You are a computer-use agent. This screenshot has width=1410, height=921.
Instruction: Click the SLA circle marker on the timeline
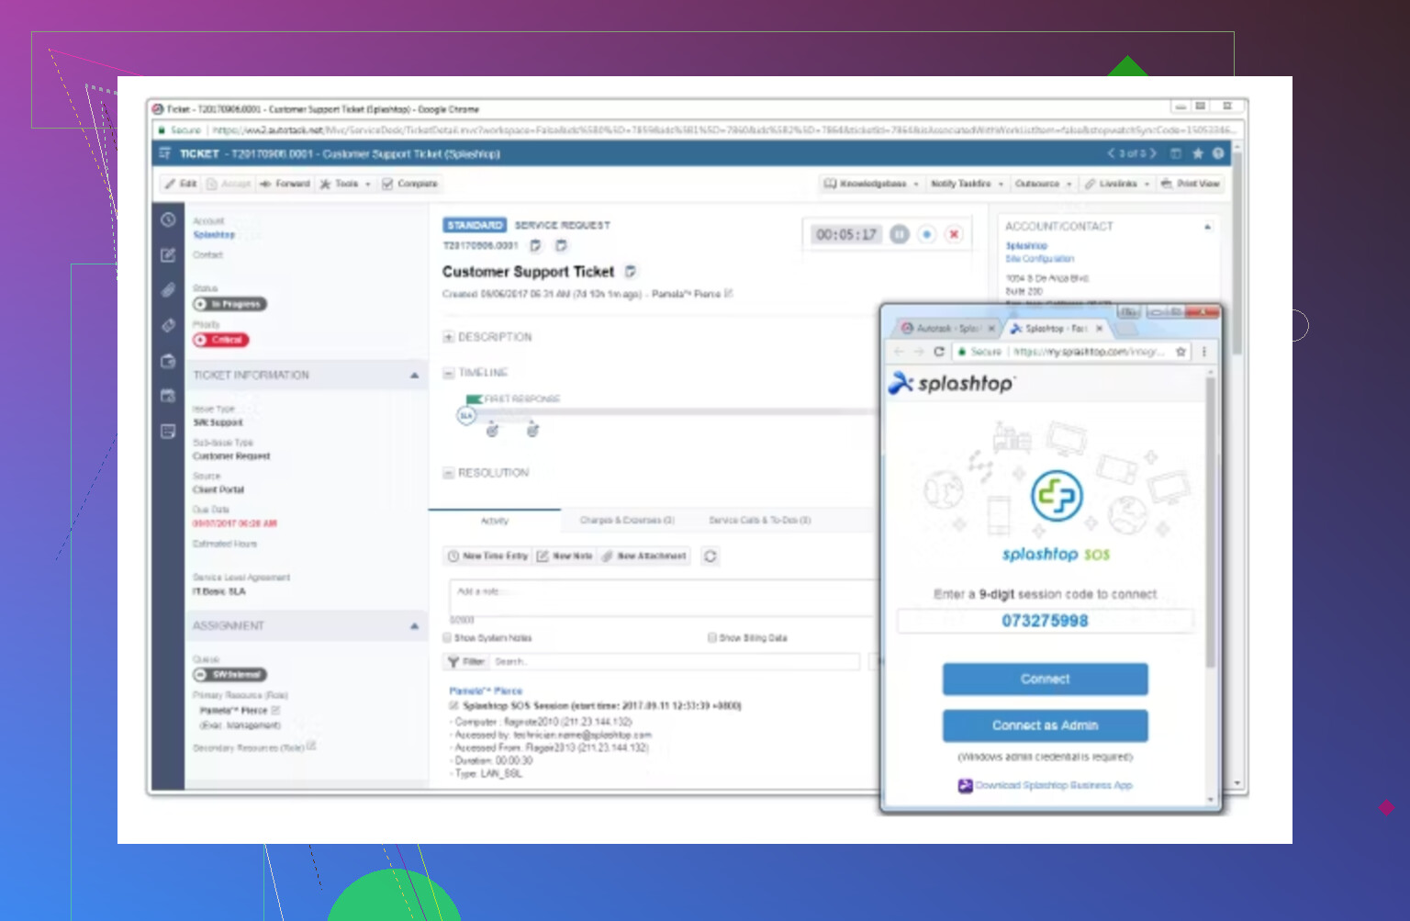(x=466, y=416)
